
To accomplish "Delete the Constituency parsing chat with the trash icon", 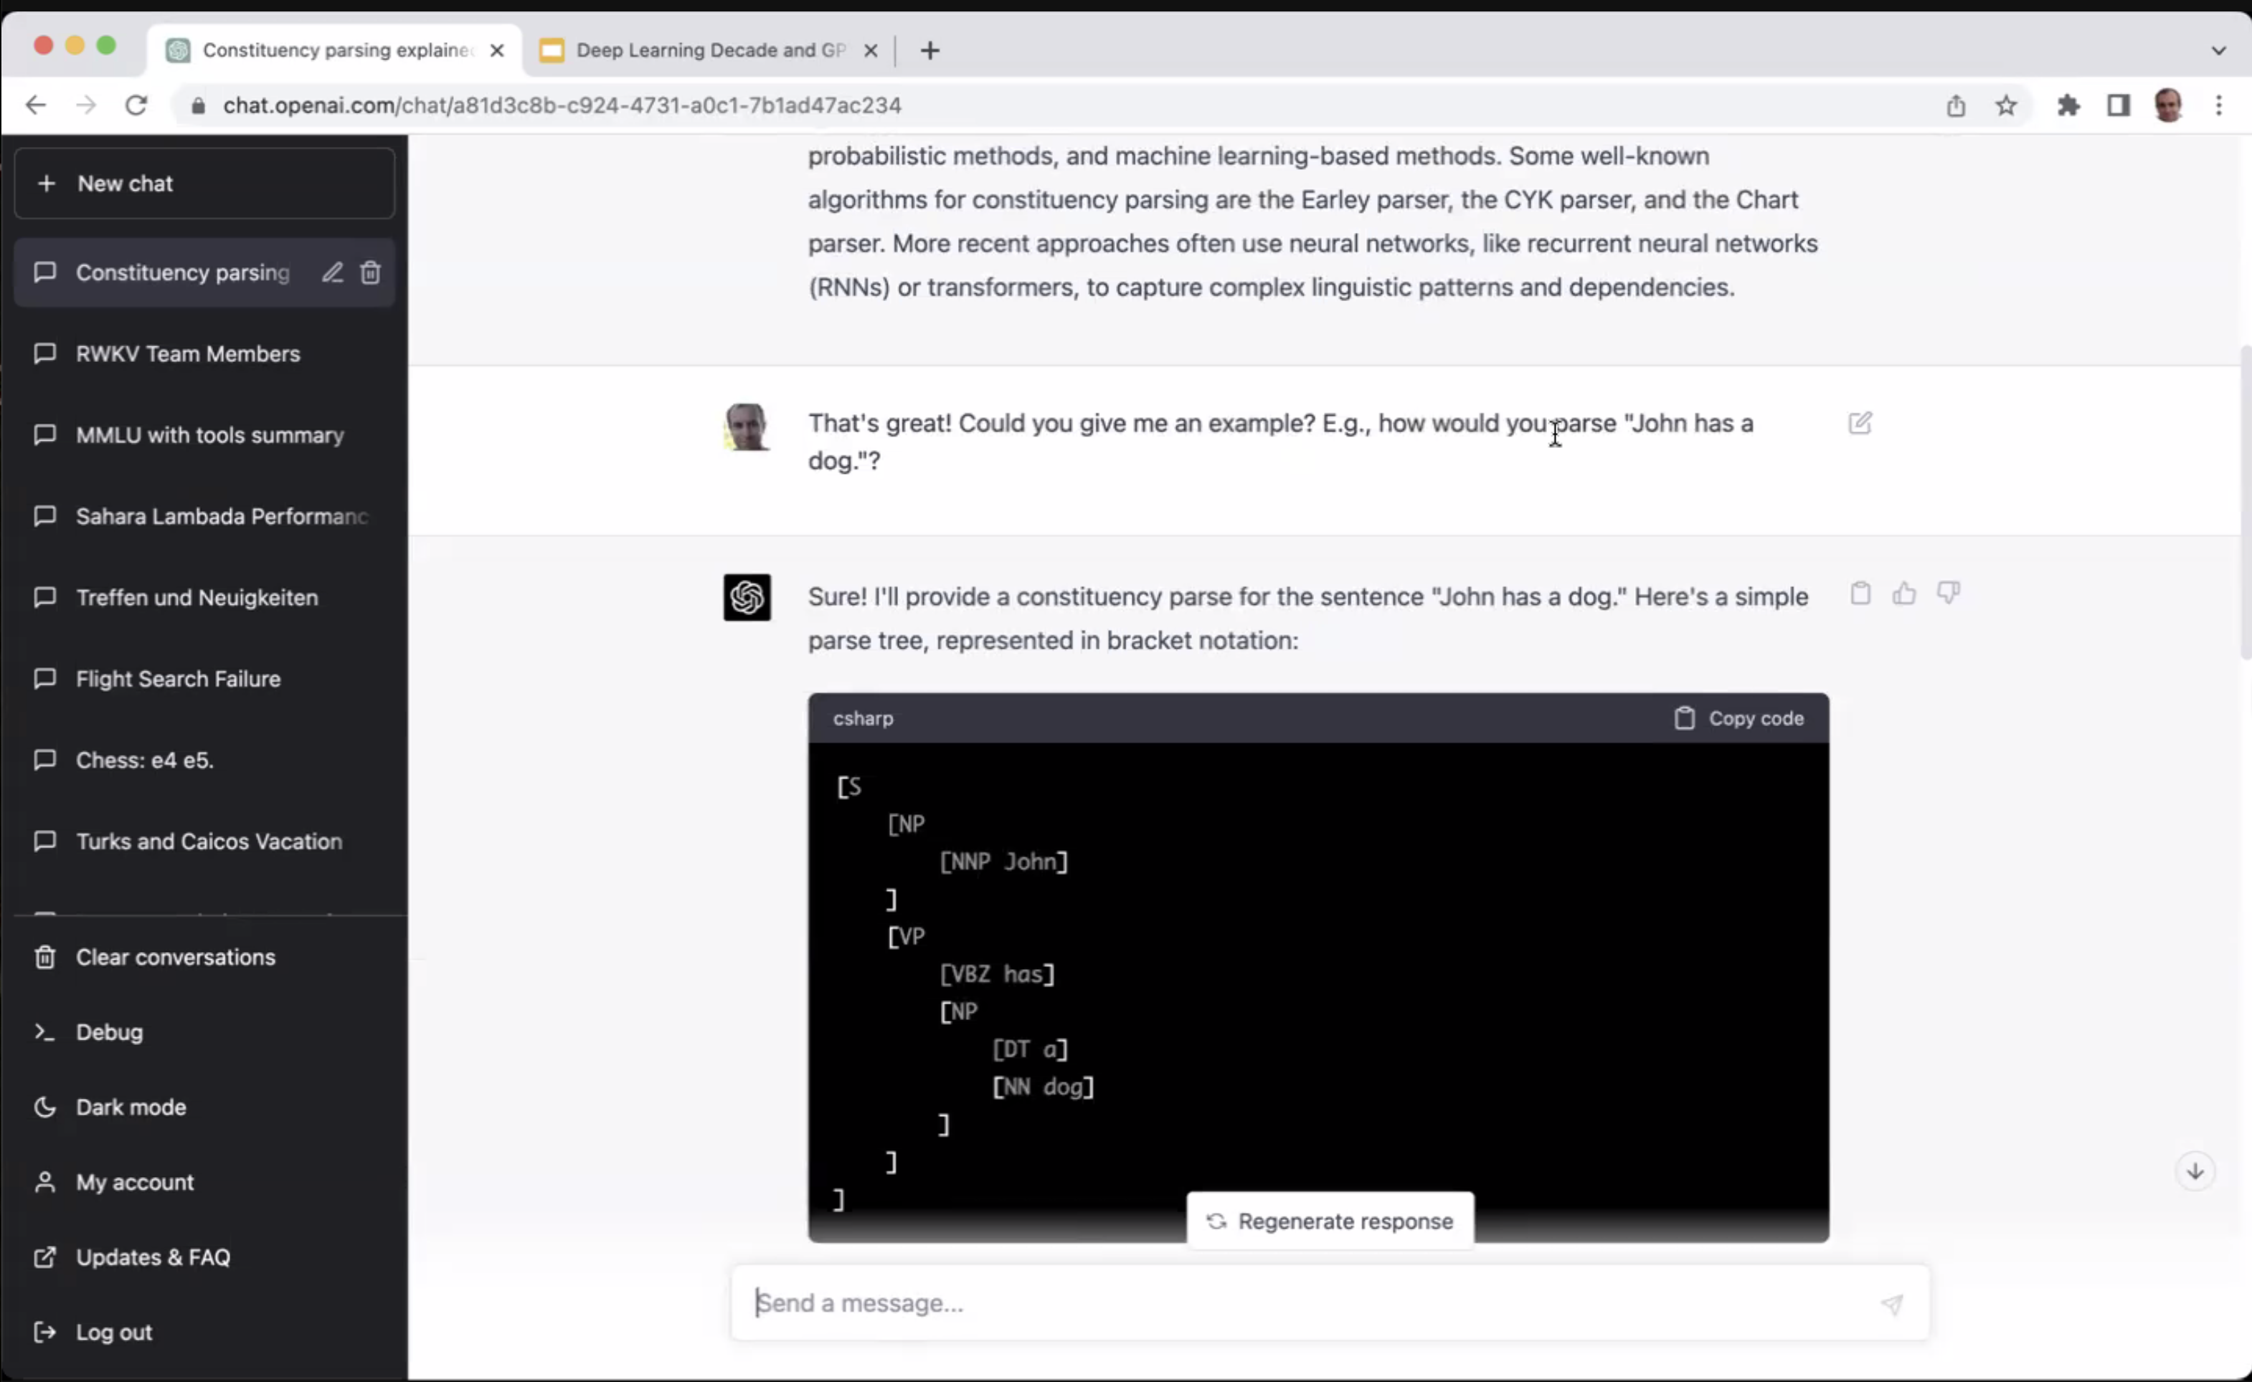I will click(370, 272).
